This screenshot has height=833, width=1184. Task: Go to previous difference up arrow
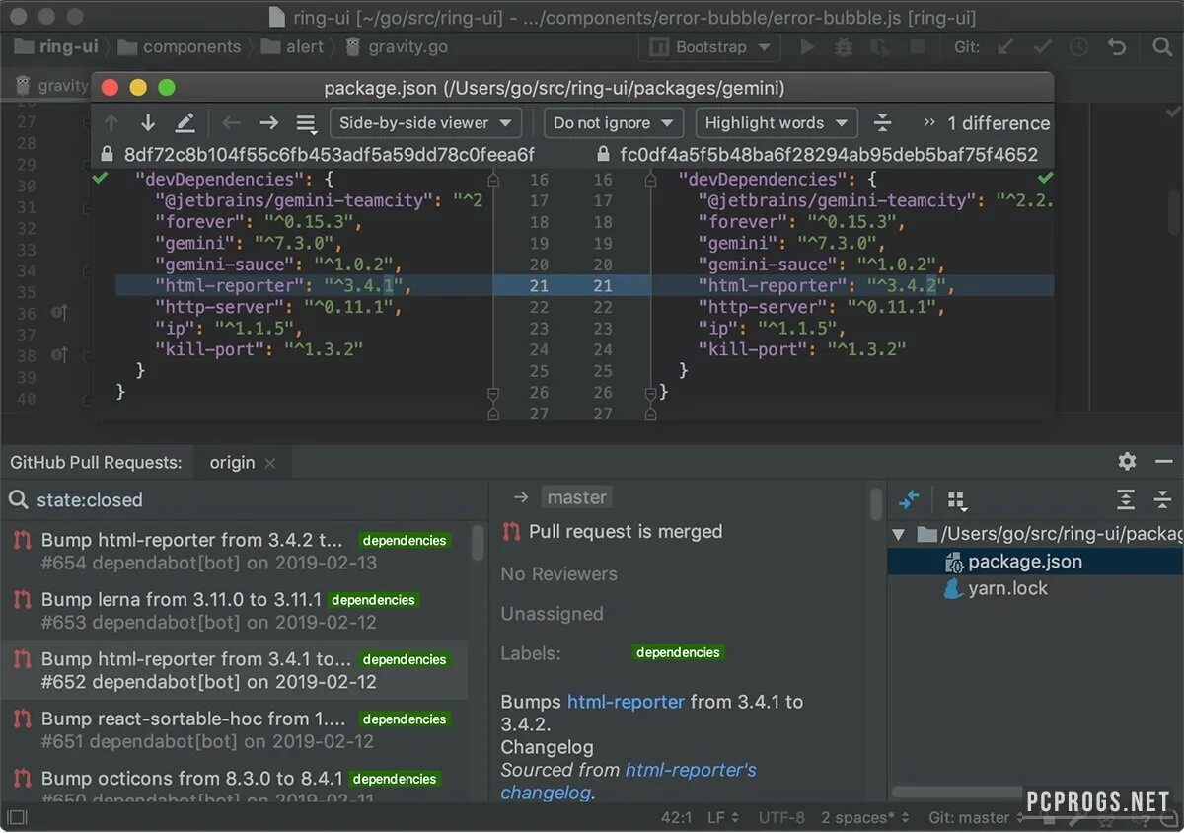111,123
